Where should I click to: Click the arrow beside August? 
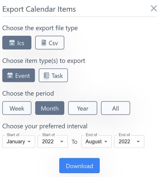[x=106, y=141]
